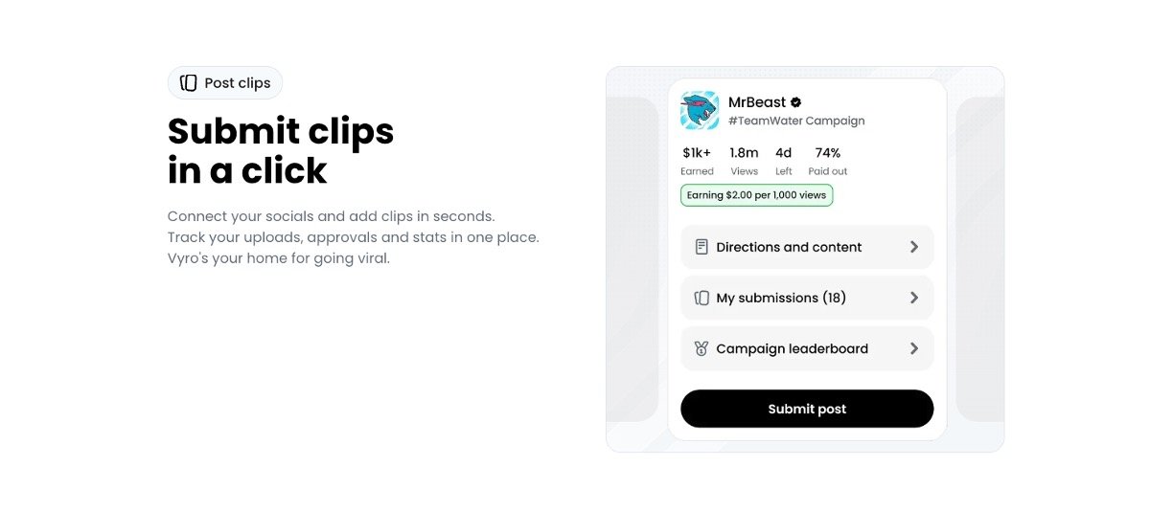
Task: Open the Campaign leaderboard label
Action: 792,349
